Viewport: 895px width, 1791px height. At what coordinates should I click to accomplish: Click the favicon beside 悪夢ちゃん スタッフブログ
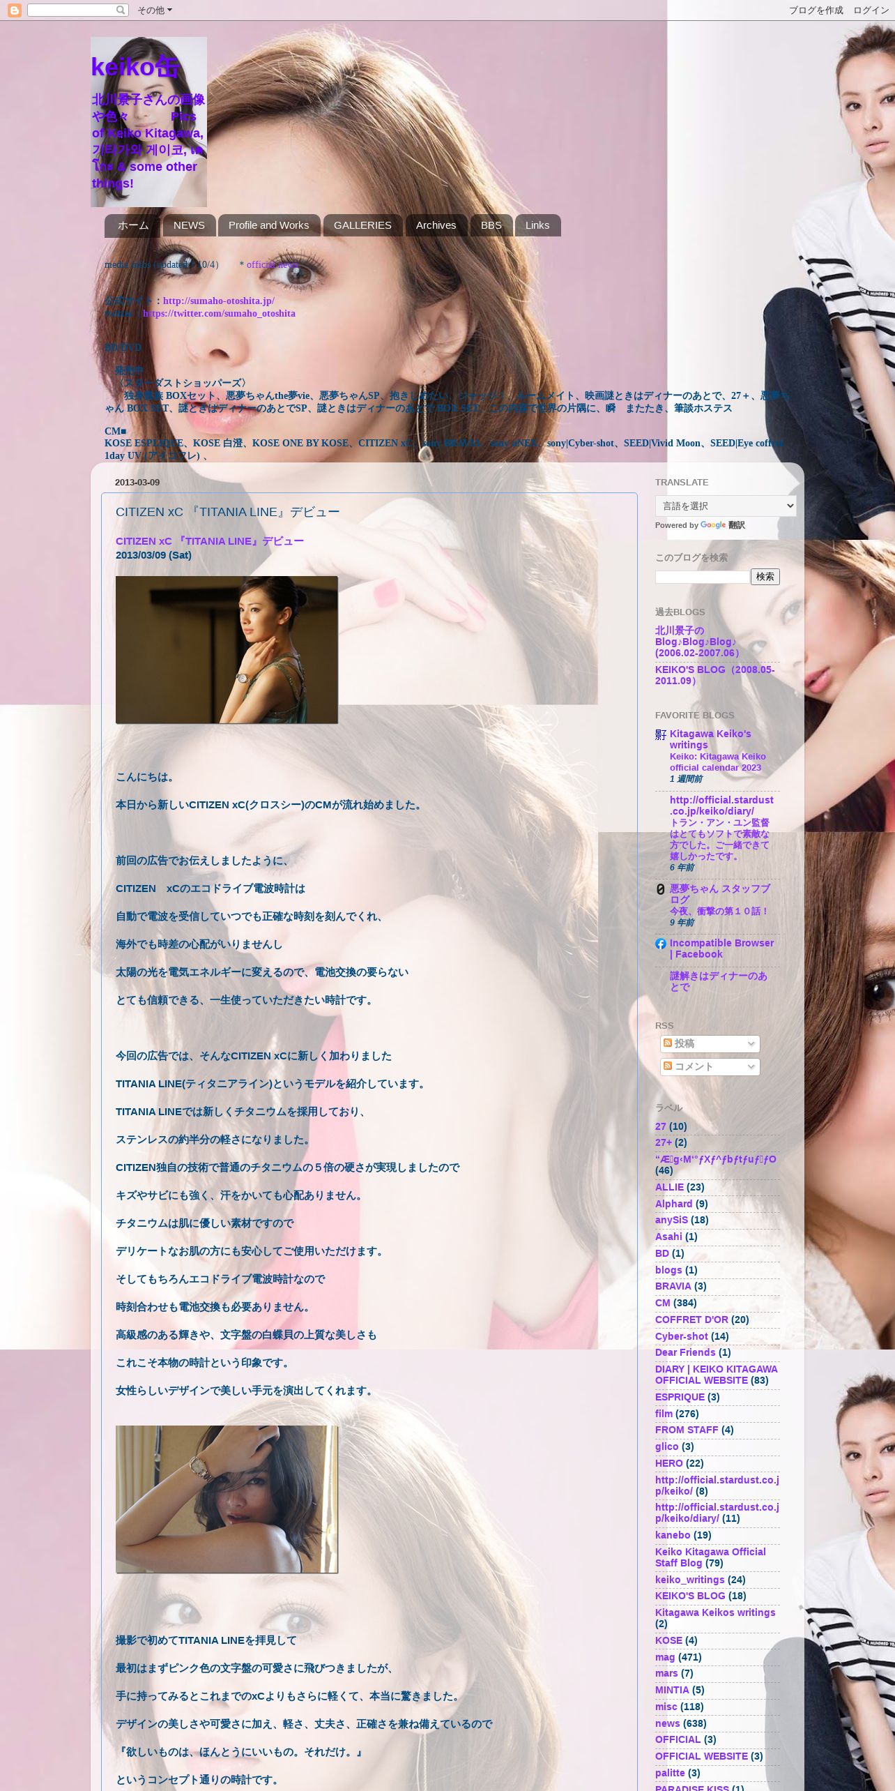[x=661, y=889]
